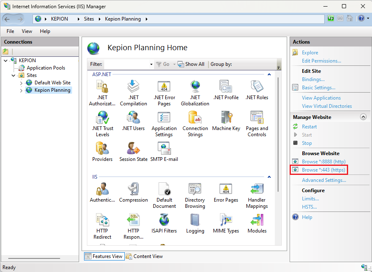
Task: Open the .NET Compilation feature
Action: point(133,93)
